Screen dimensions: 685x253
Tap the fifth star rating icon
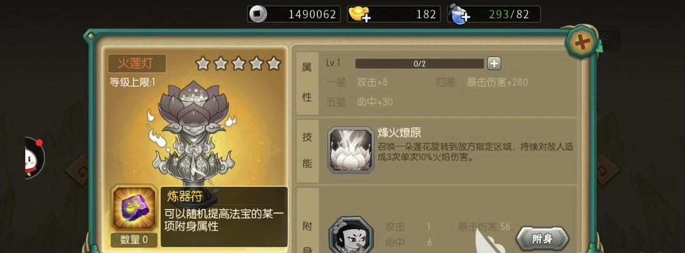[273, 64]
